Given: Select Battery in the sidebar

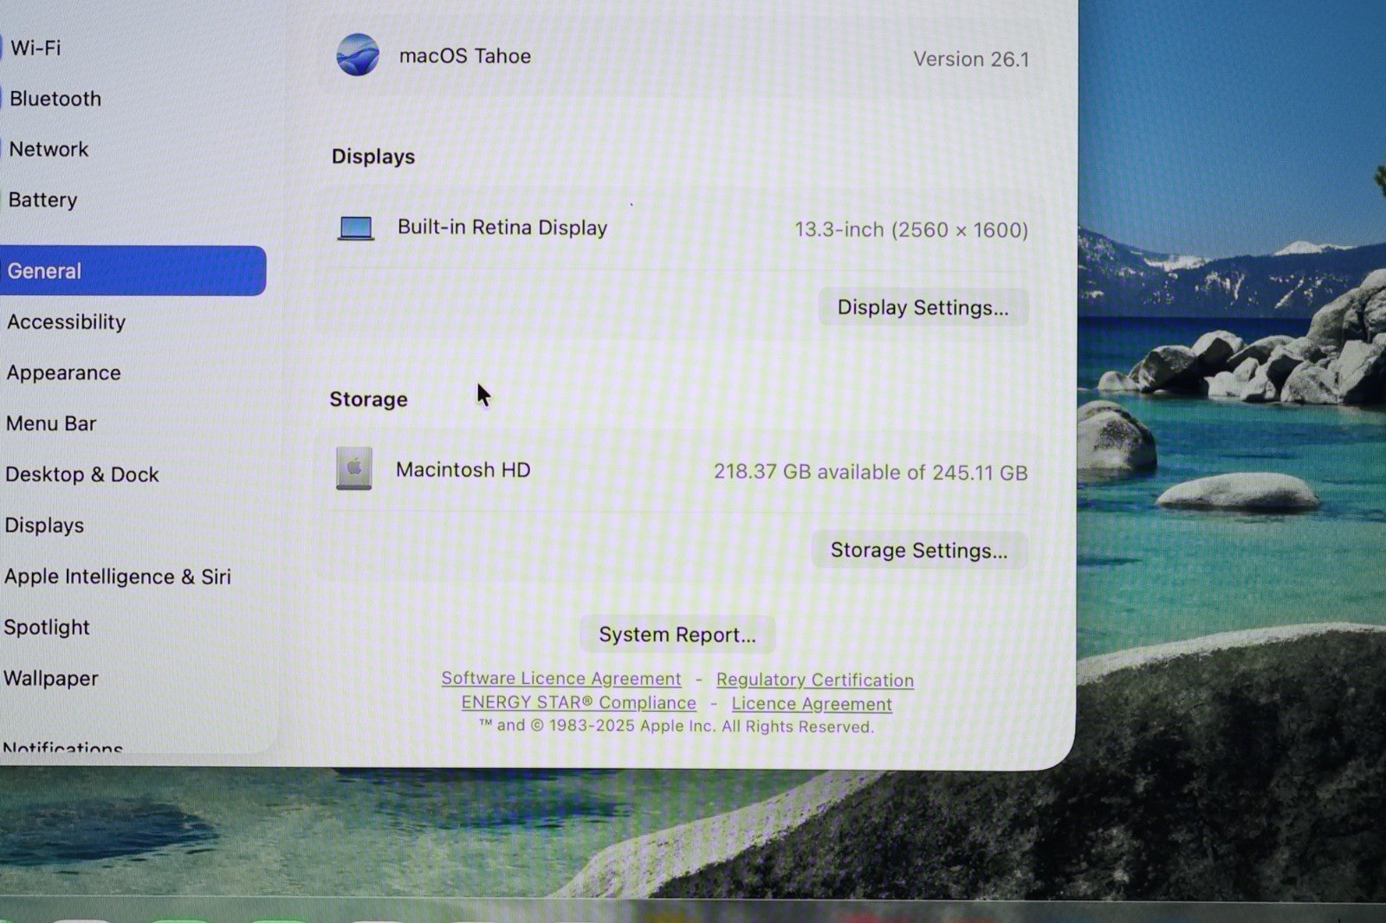Looking at the screenshot, I should click(42, 200).
